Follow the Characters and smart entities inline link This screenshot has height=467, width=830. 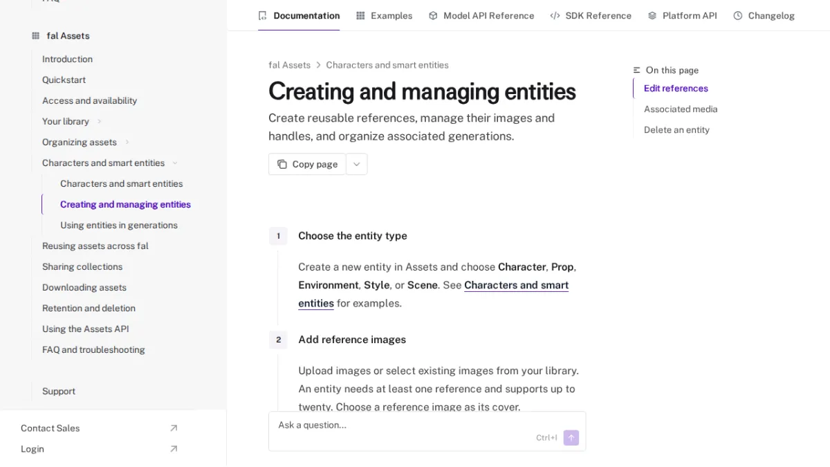pos(516,285)
